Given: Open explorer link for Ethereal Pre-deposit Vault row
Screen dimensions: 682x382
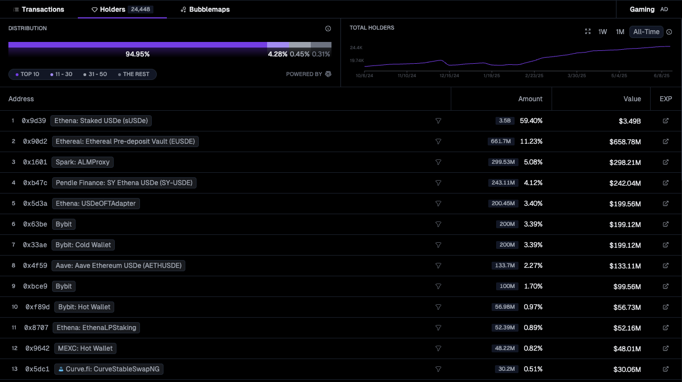Looking at the screenshot, I should (x=666, y=142).
